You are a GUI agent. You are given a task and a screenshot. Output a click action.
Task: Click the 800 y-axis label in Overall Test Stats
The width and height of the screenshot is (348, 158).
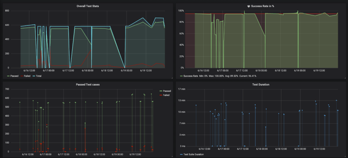pyautogui.click(x=7, y=11)
